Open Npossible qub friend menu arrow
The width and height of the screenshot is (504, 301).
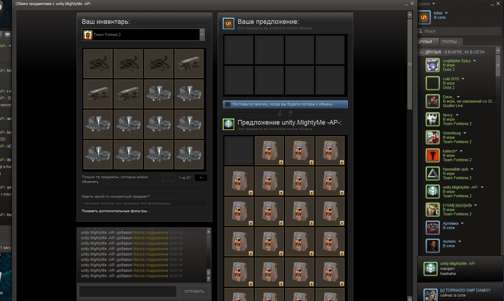click(472, 169)
